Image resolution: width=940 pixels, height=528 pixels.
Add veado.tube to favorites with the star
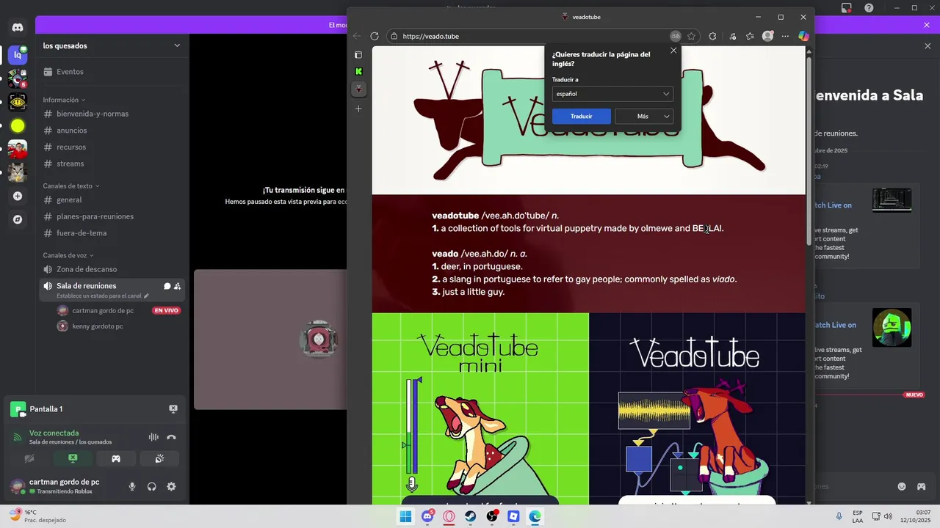pyautogui.click(x=692, y=36)
